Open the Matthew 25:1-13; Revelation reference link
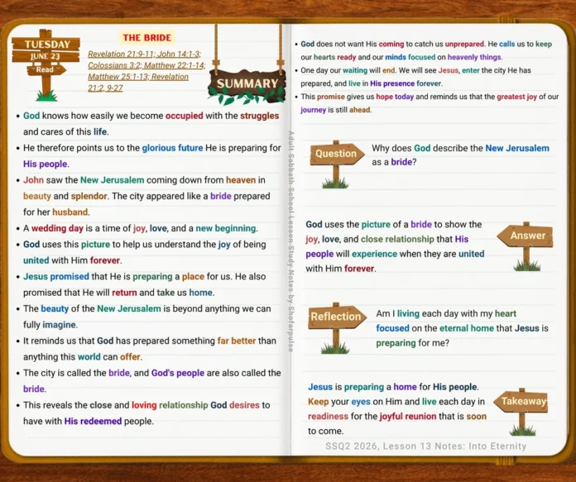Viewport: 576px width, 482px height. tap(138, 77)
